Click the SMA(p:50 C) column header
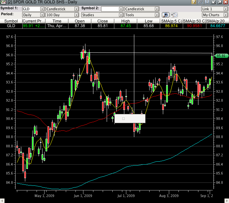229x203 pixels. (196, 21)
